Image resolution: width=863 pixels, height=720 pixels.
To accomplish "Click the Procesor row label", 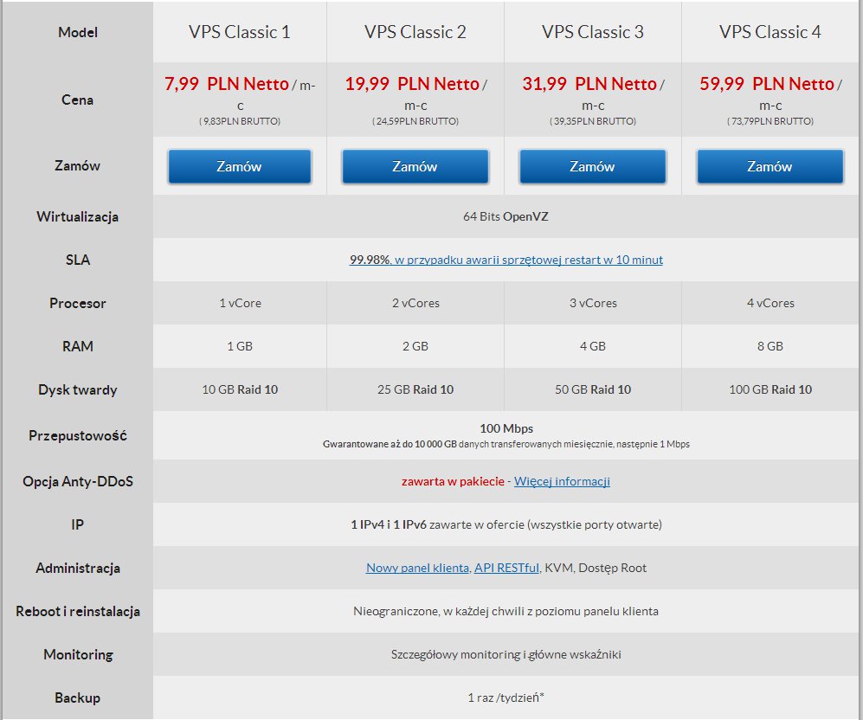I will pyautogui.click(x=78, y=303).
